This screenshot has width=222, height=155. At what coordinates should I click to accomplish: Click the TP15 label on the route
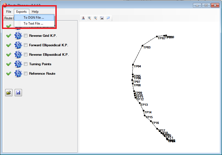point(149,117)
